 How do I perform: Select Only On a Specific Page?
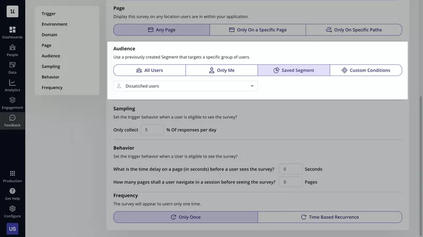(x=258, y=30)
